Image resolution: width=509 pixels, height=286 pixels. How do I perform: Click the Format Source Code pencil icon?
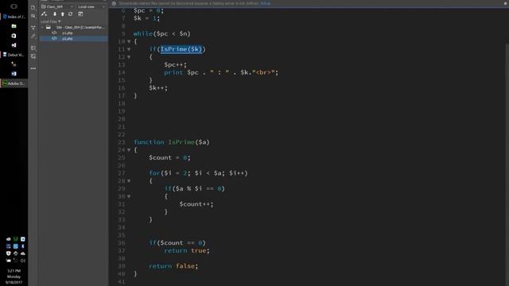(x=33, y=37)
